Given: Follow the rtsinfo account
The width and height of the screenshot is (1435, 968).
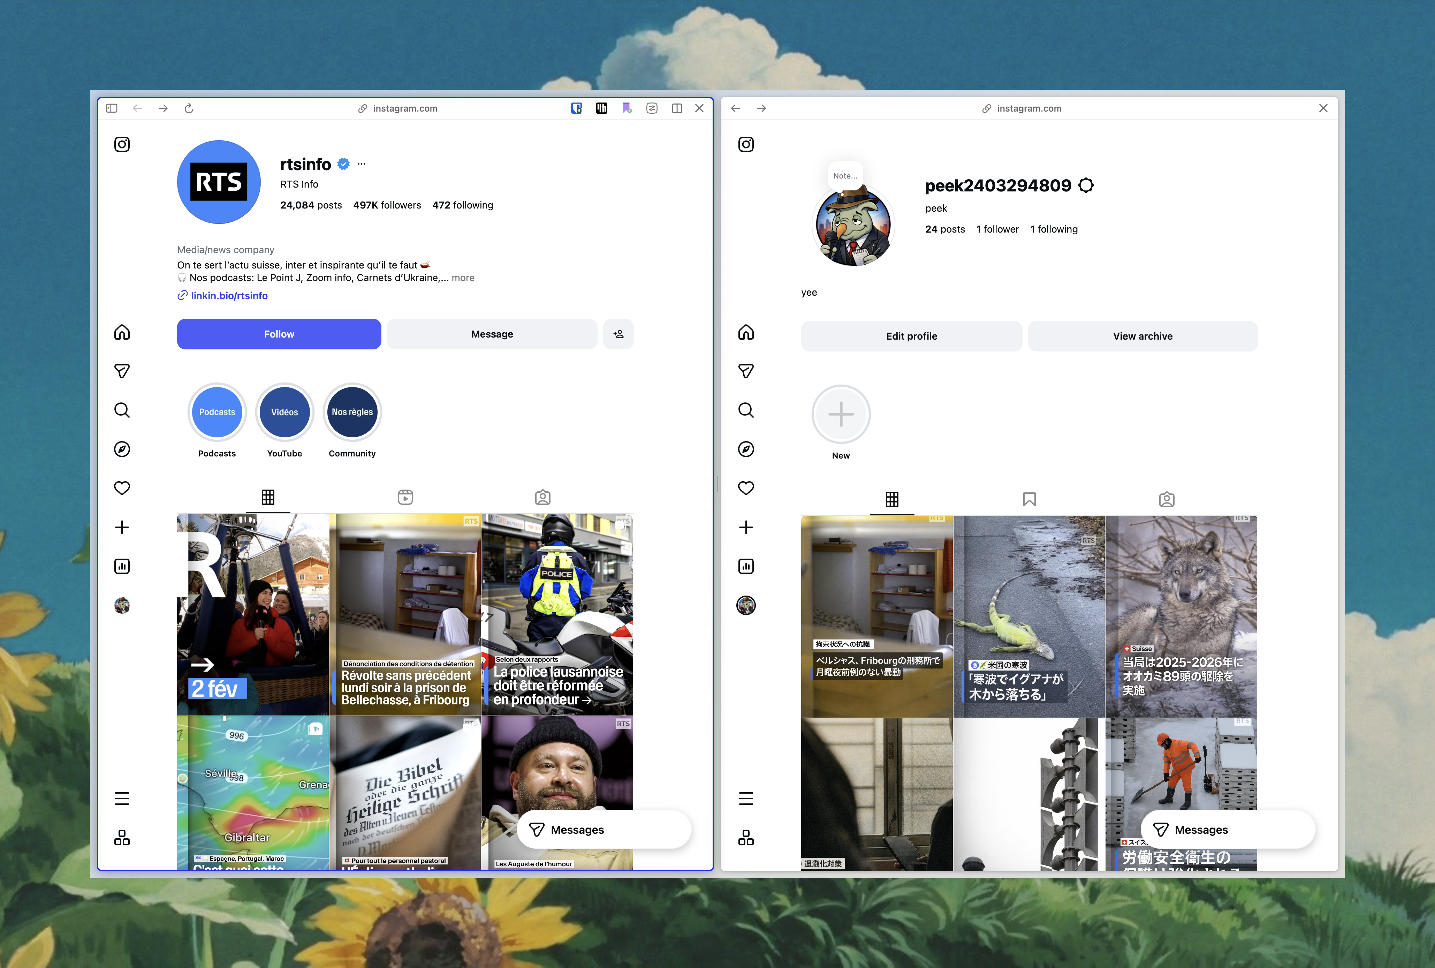Looking at the screenshot, I should click(x=279, y=334).
